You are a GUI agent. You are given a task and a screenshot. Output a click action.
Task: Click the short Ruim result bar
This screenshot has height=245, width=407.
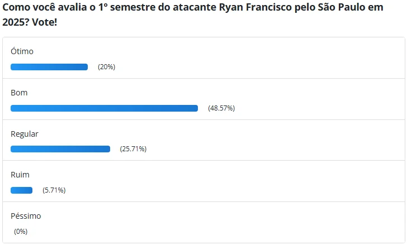tap(22, 190)
